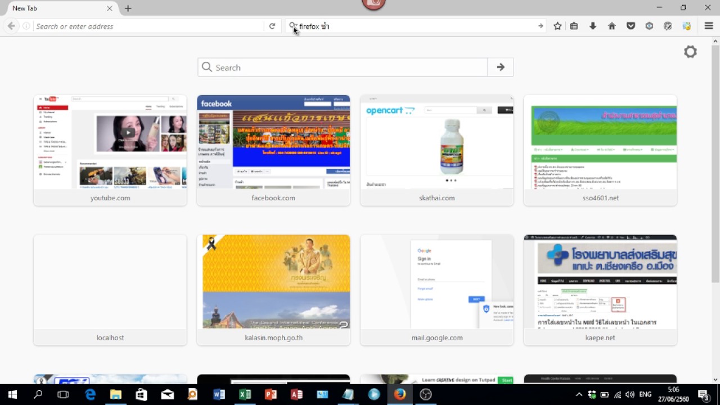This screenshot has width=720, height=405.
Task: Open the Downloads panel arrow
Action: (x=593, y=26)
